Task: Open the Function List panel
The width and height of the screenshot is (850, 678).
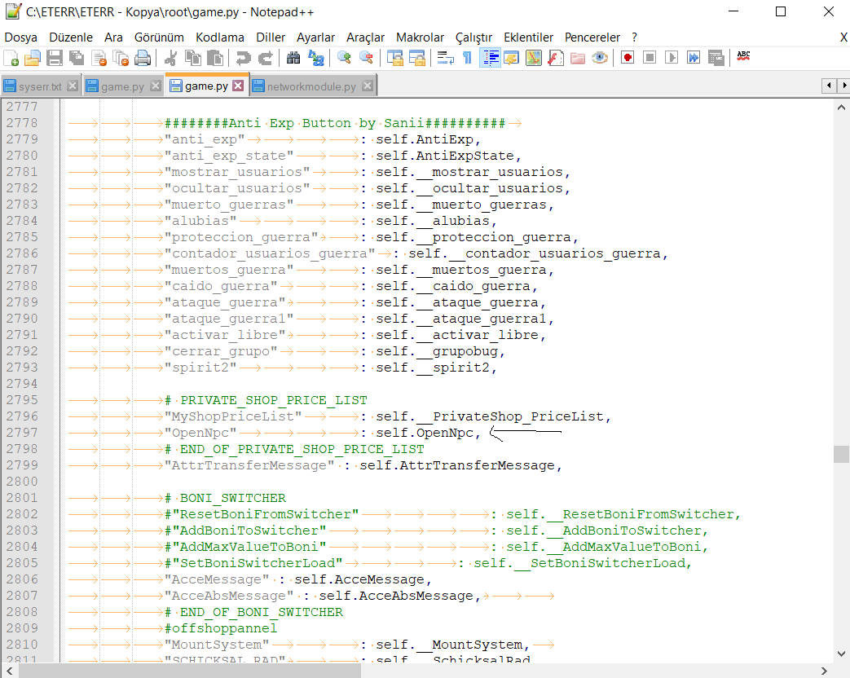Action: [x=556, y=58]
